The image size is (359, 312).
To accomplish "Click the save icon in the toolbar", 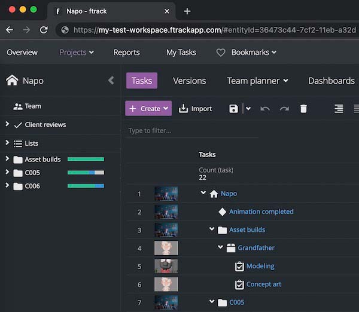I will [x=233, y=109].
